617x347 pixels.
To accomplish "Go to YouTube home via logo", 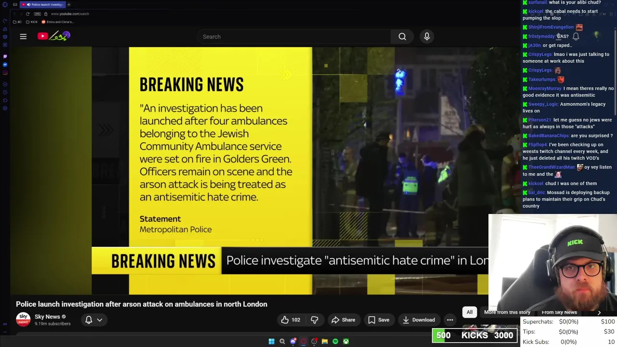I will [x=54, y=36].
